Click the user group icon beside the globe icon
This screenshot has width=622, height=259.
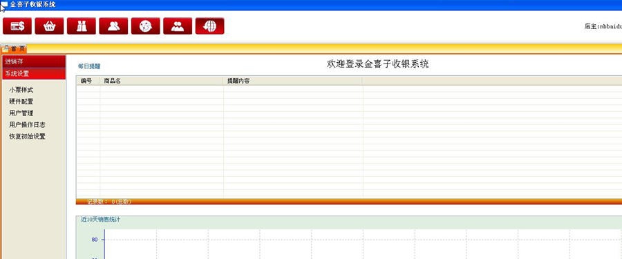(x=178, y=26)
